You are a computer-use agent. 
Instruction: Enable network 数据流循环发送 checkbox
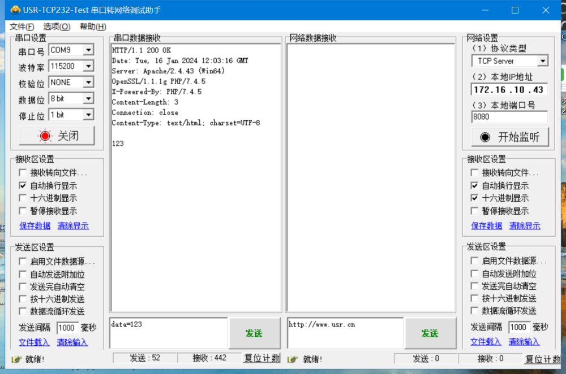[x=474, y=311]
